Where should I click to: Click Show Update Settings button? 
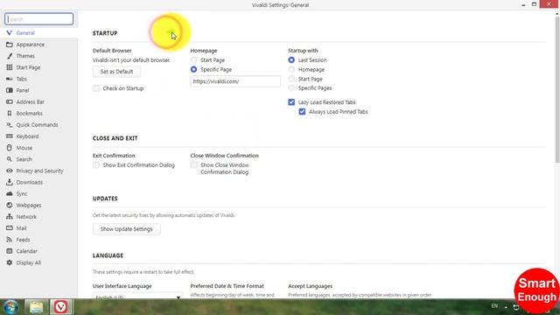(126, 229)
